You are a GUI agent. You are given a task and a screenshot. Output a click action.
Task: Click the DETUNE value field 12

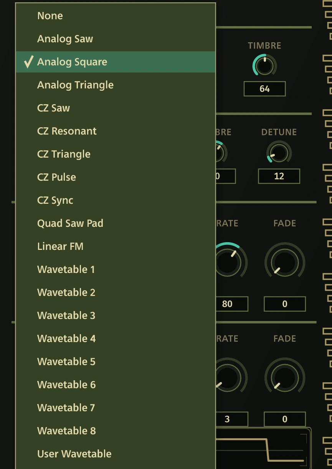coord(279,176)
